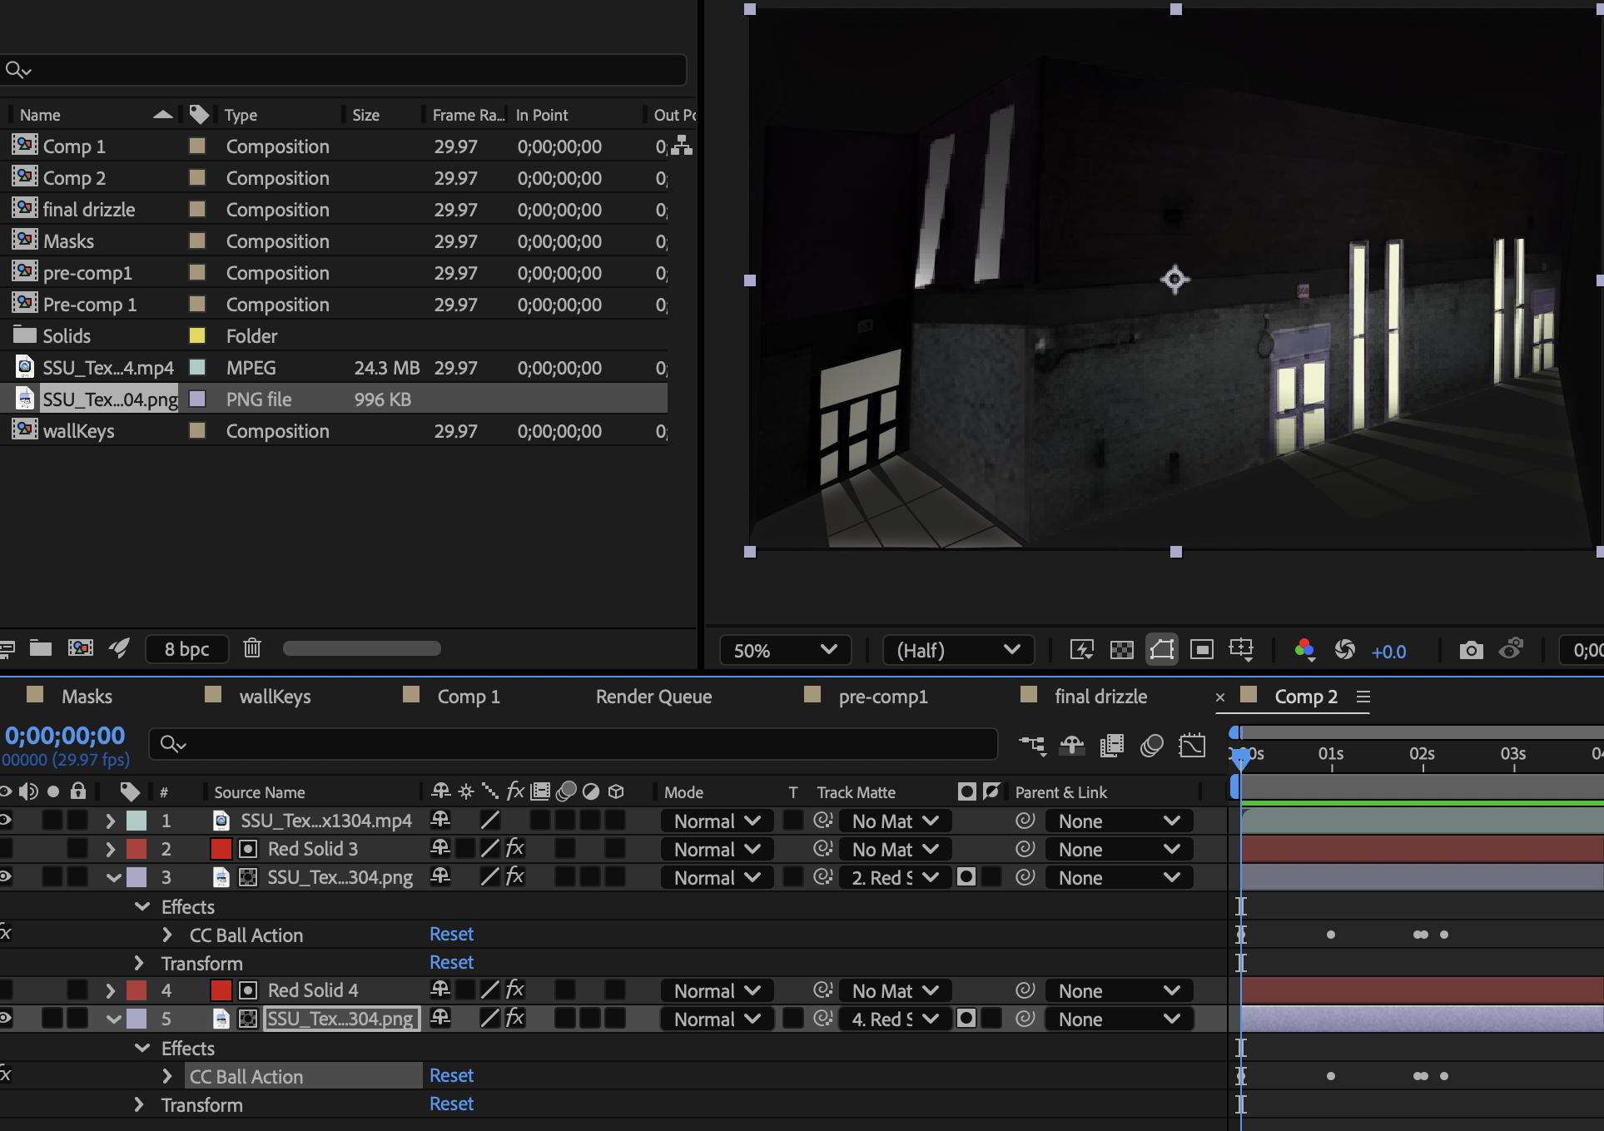Switch to the final drizzle timeline tab
1604x1131 pixels.
click(x=1100, y=696)
